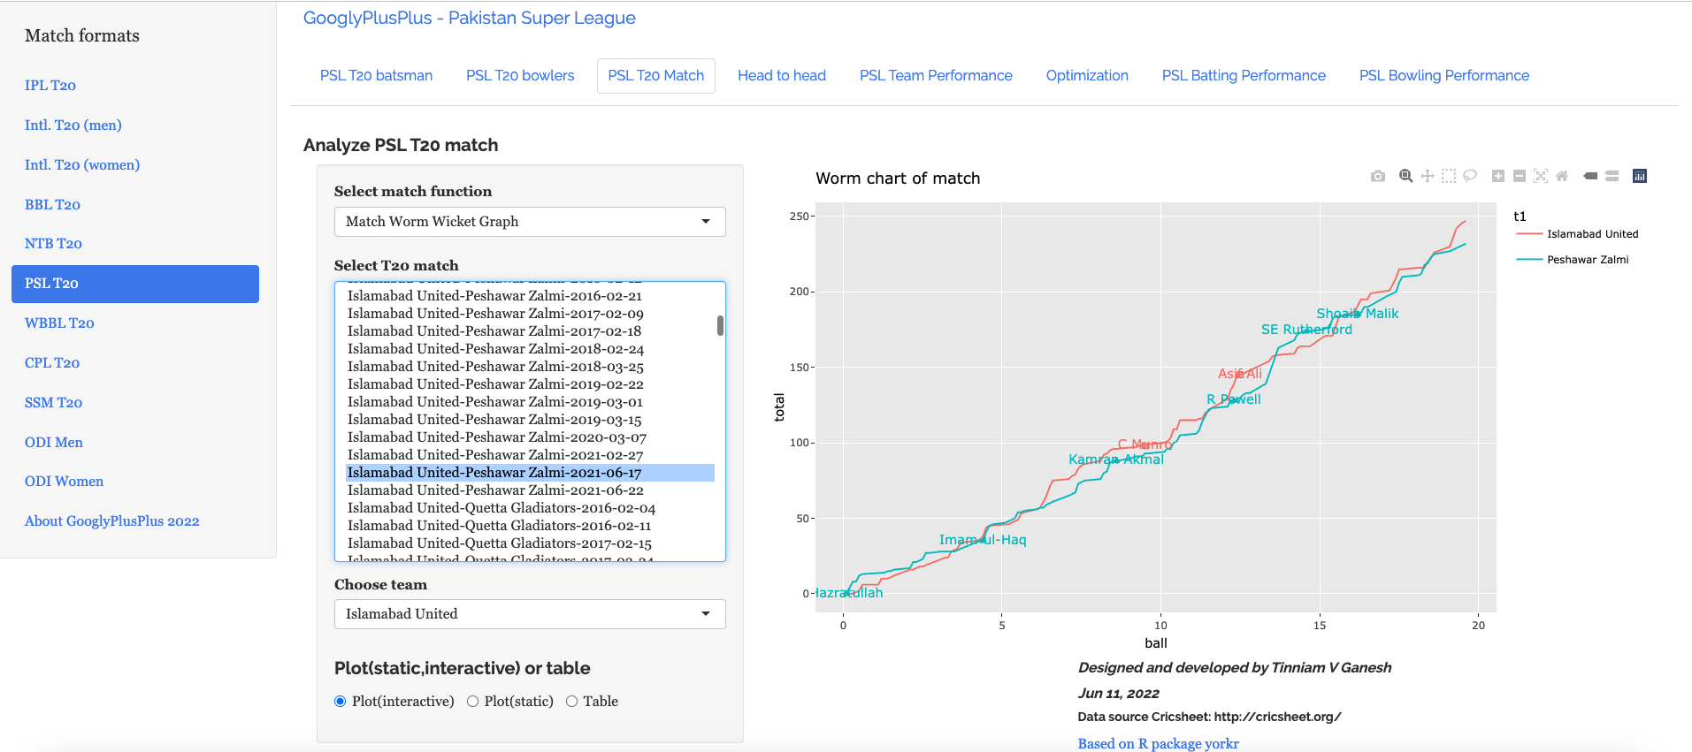Open the Based on R package yorkr link
The height and width of the screenshot is (752, 1692).
(1157, 743)
